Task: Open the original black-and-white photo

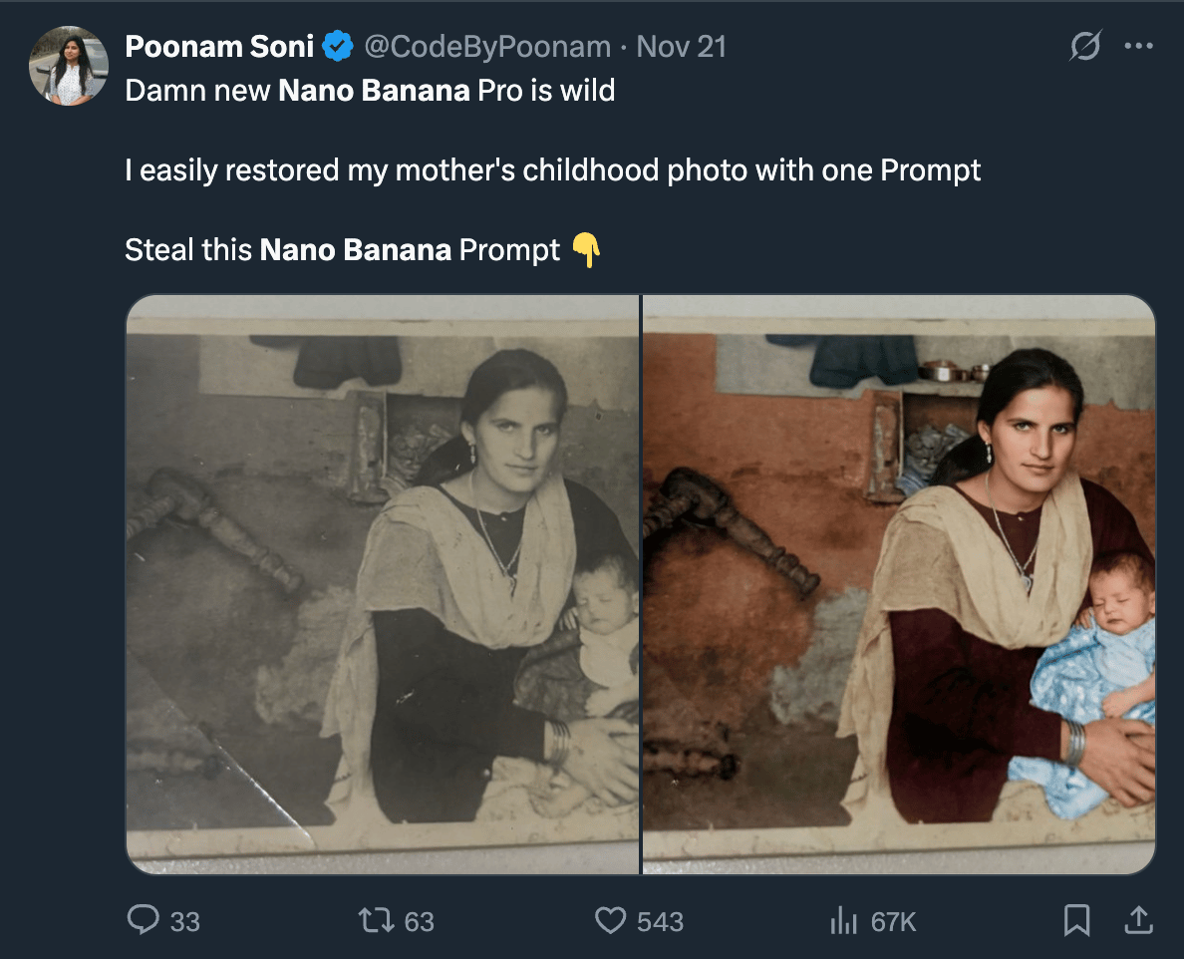Action: 383,584
